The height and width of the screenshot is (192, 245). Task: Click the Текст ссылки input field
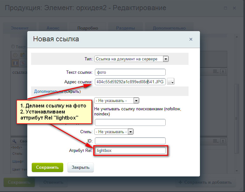130,72
